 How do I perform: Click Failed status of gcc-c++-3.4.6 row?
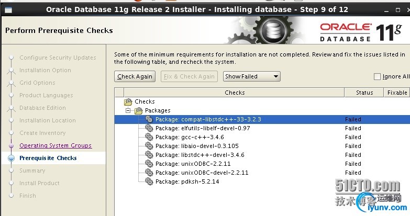click(x=353, y=137)
